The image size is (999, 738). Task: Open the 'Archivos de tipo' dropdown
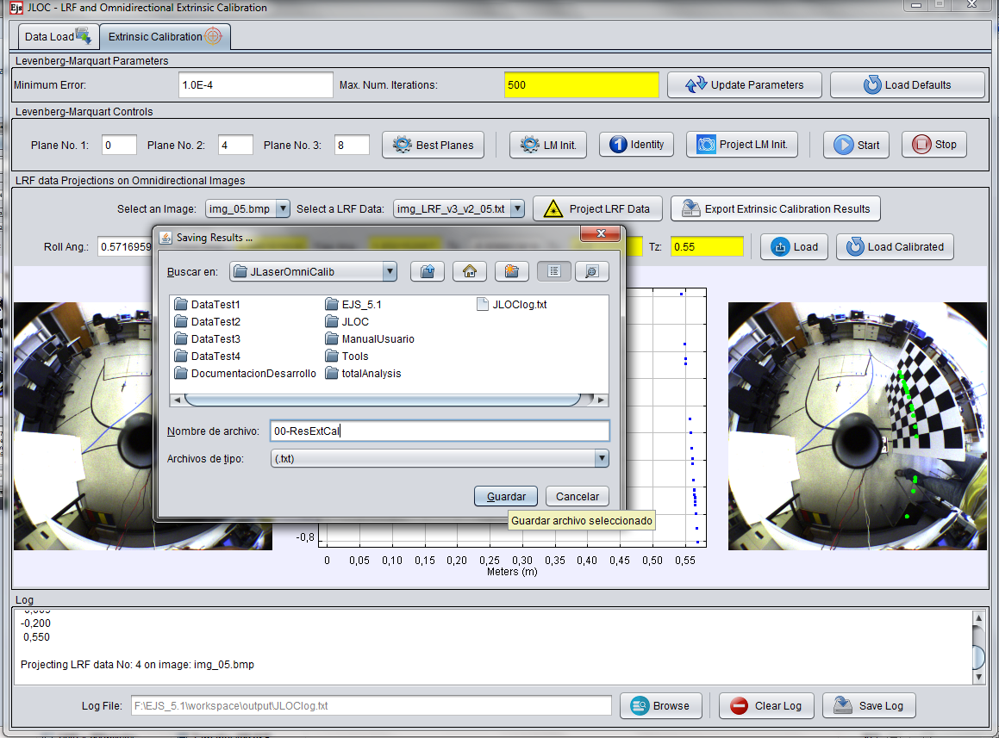tap(601, 459)
